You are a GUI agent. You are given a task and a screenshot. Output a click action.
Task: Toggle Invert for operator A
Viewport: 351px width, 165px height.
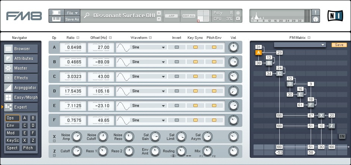click(x=177, y=47)
